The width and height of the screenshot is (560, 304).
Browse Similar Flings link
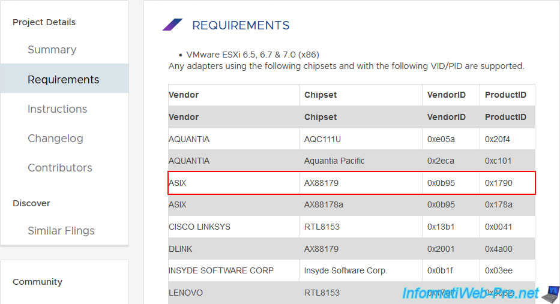(61, 231)
